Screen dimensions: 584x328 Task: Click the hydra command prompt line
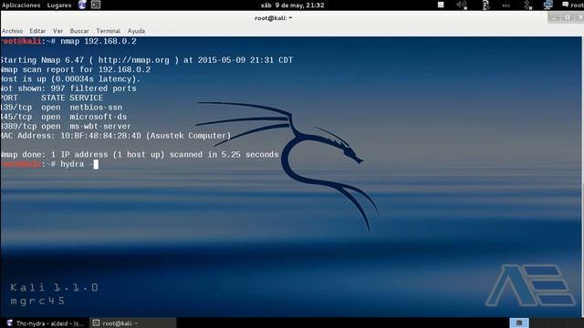49,164
